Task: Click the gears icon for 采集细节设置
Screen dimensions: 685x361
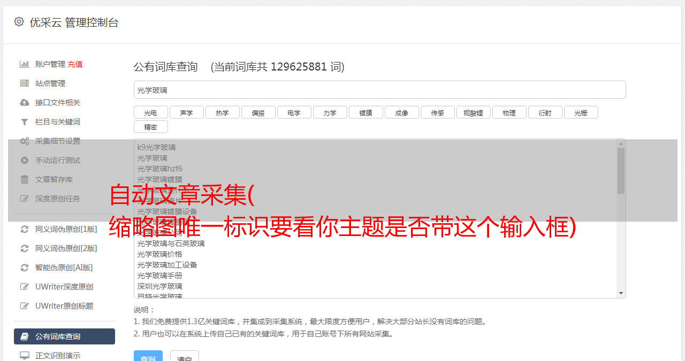Action: [x=24, y=141]
